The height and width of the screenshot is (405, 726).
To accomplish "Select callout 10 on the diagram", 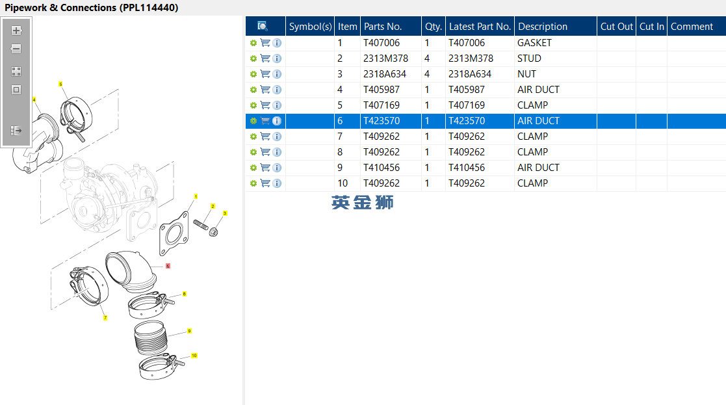I will [x=194, y=356].
